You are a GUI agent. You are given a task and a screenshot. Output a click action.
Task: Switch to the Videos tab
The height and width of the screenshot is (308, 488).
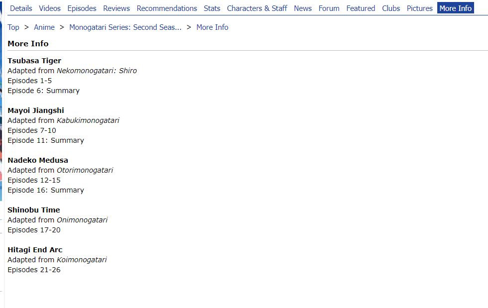point(50,8)
